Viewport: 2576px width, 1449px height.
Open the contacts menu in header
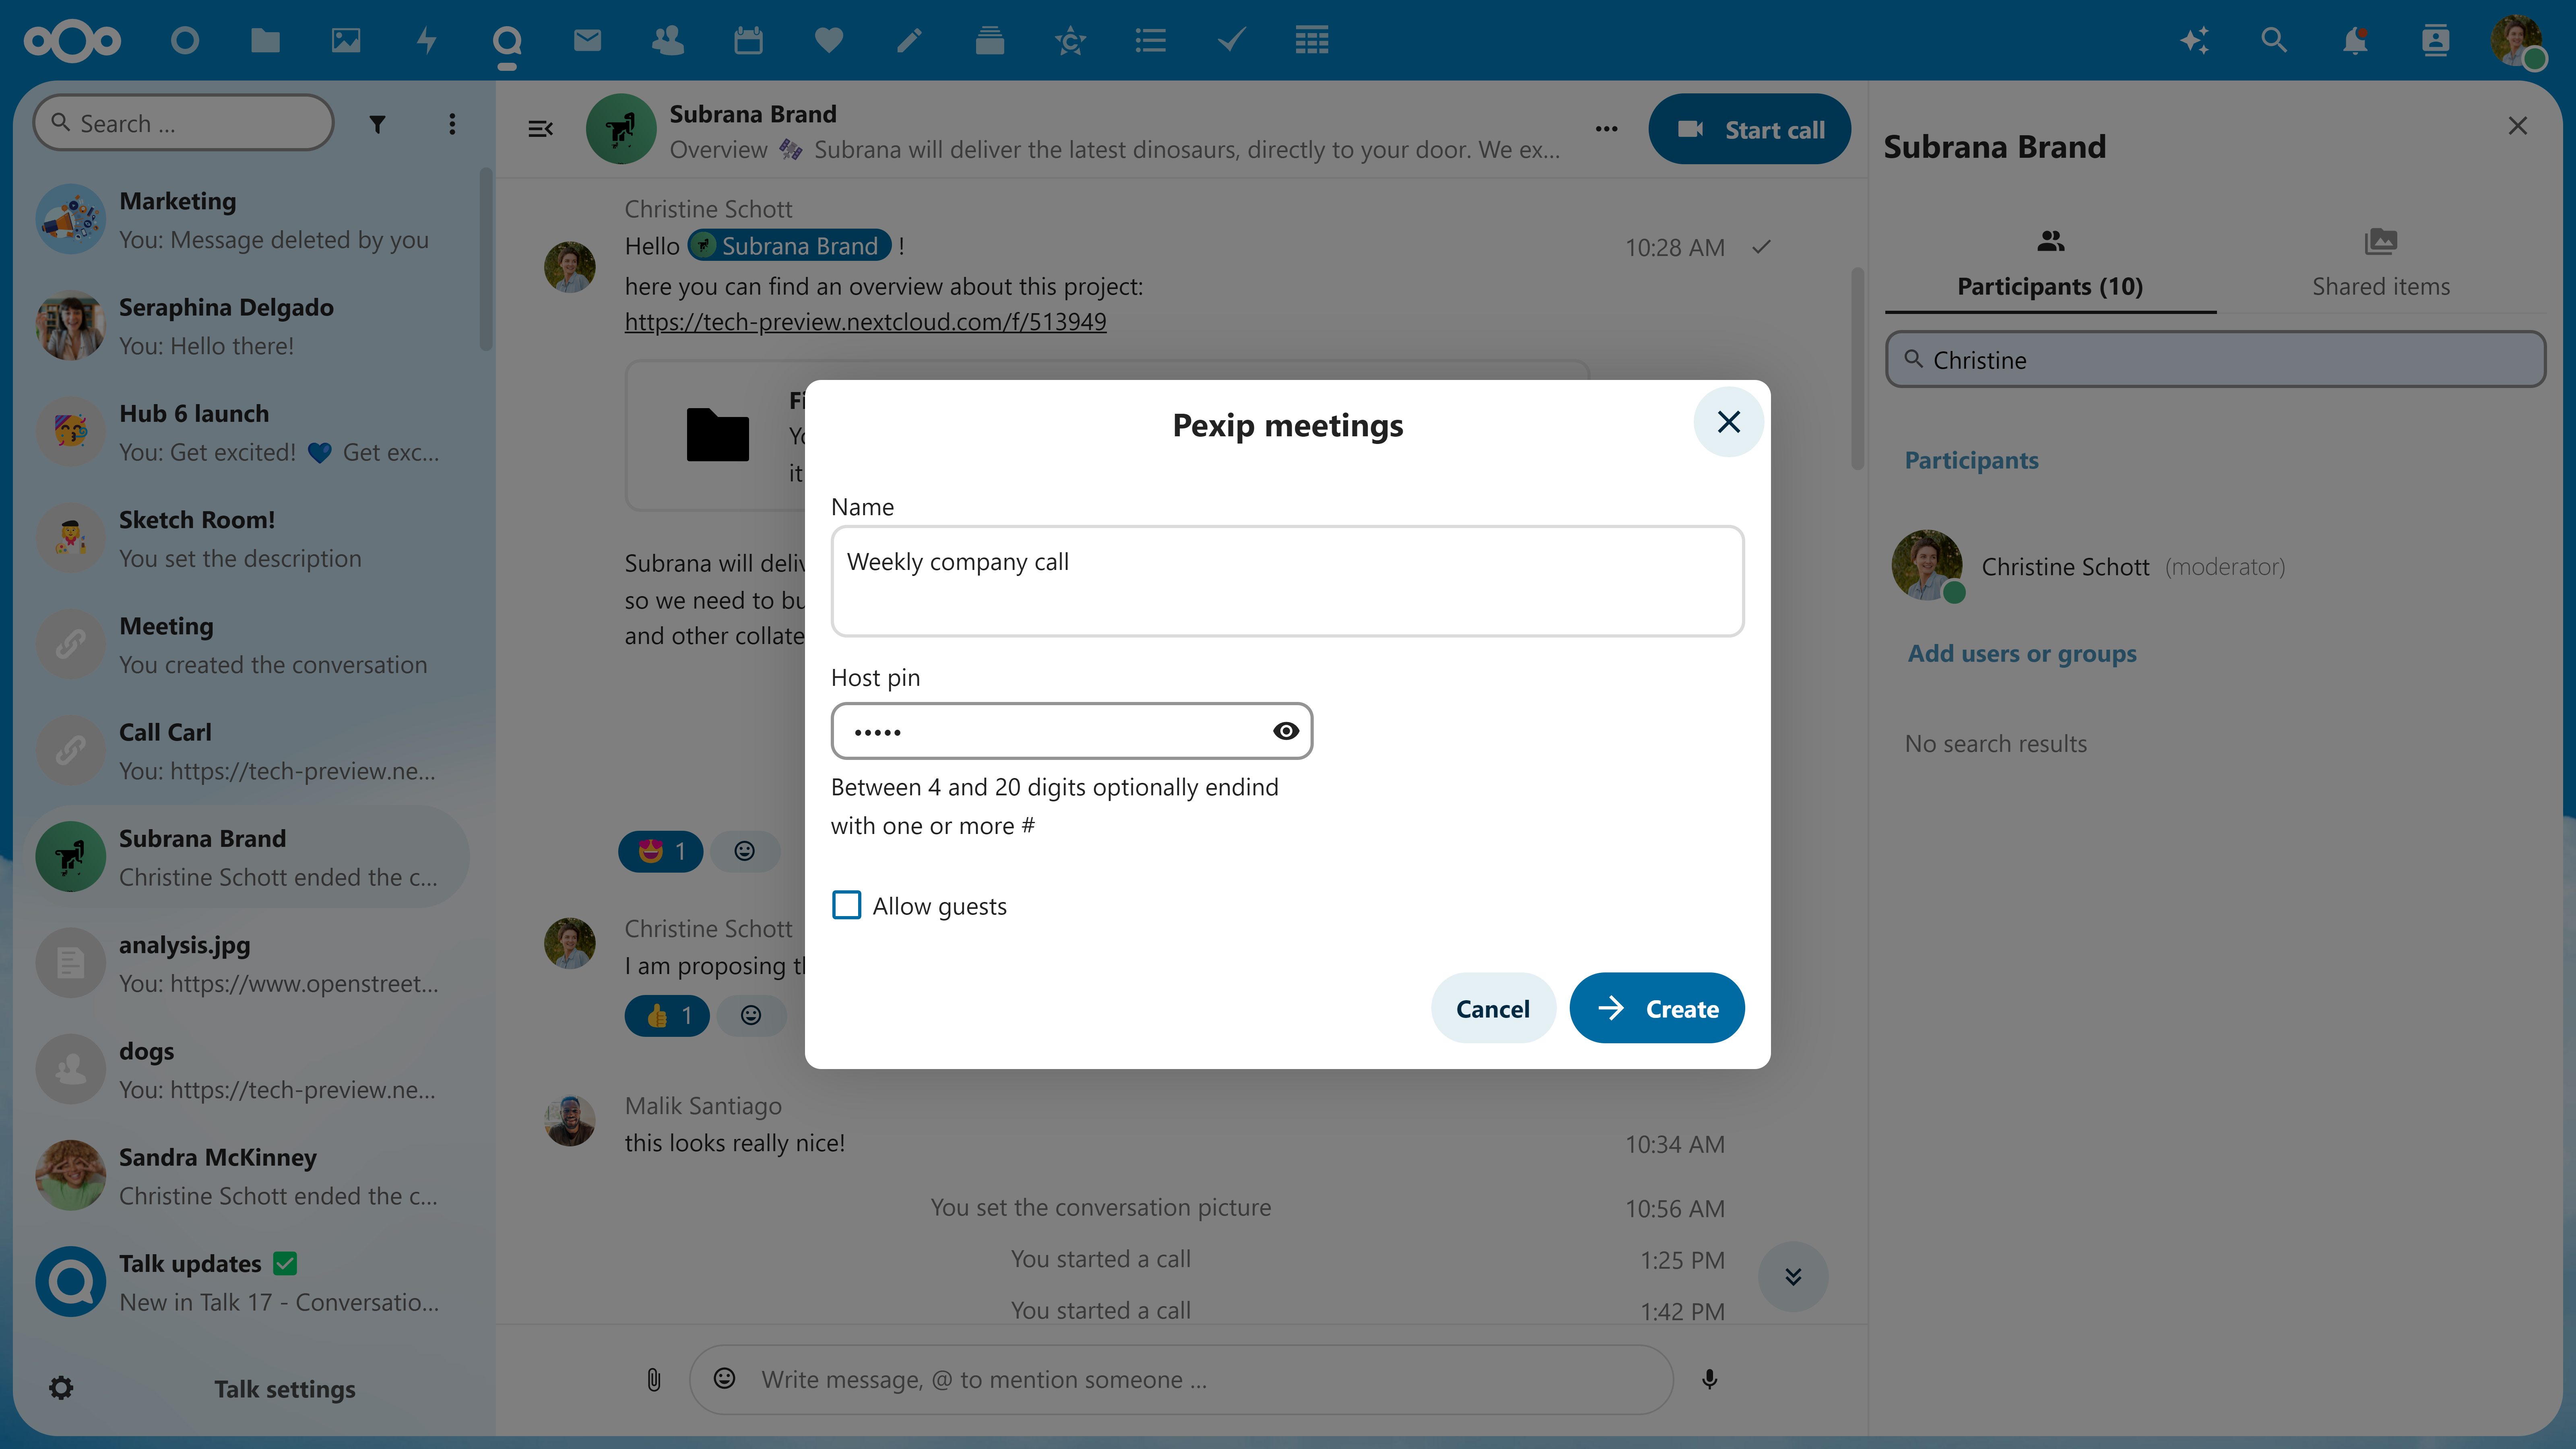2435,41
